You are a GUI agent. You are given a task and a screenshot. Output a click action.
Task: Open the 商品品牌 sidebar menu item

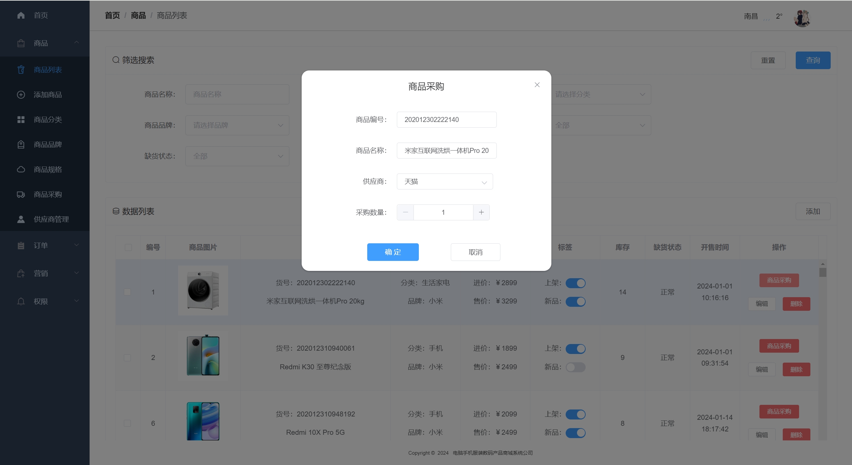point(48,145)
